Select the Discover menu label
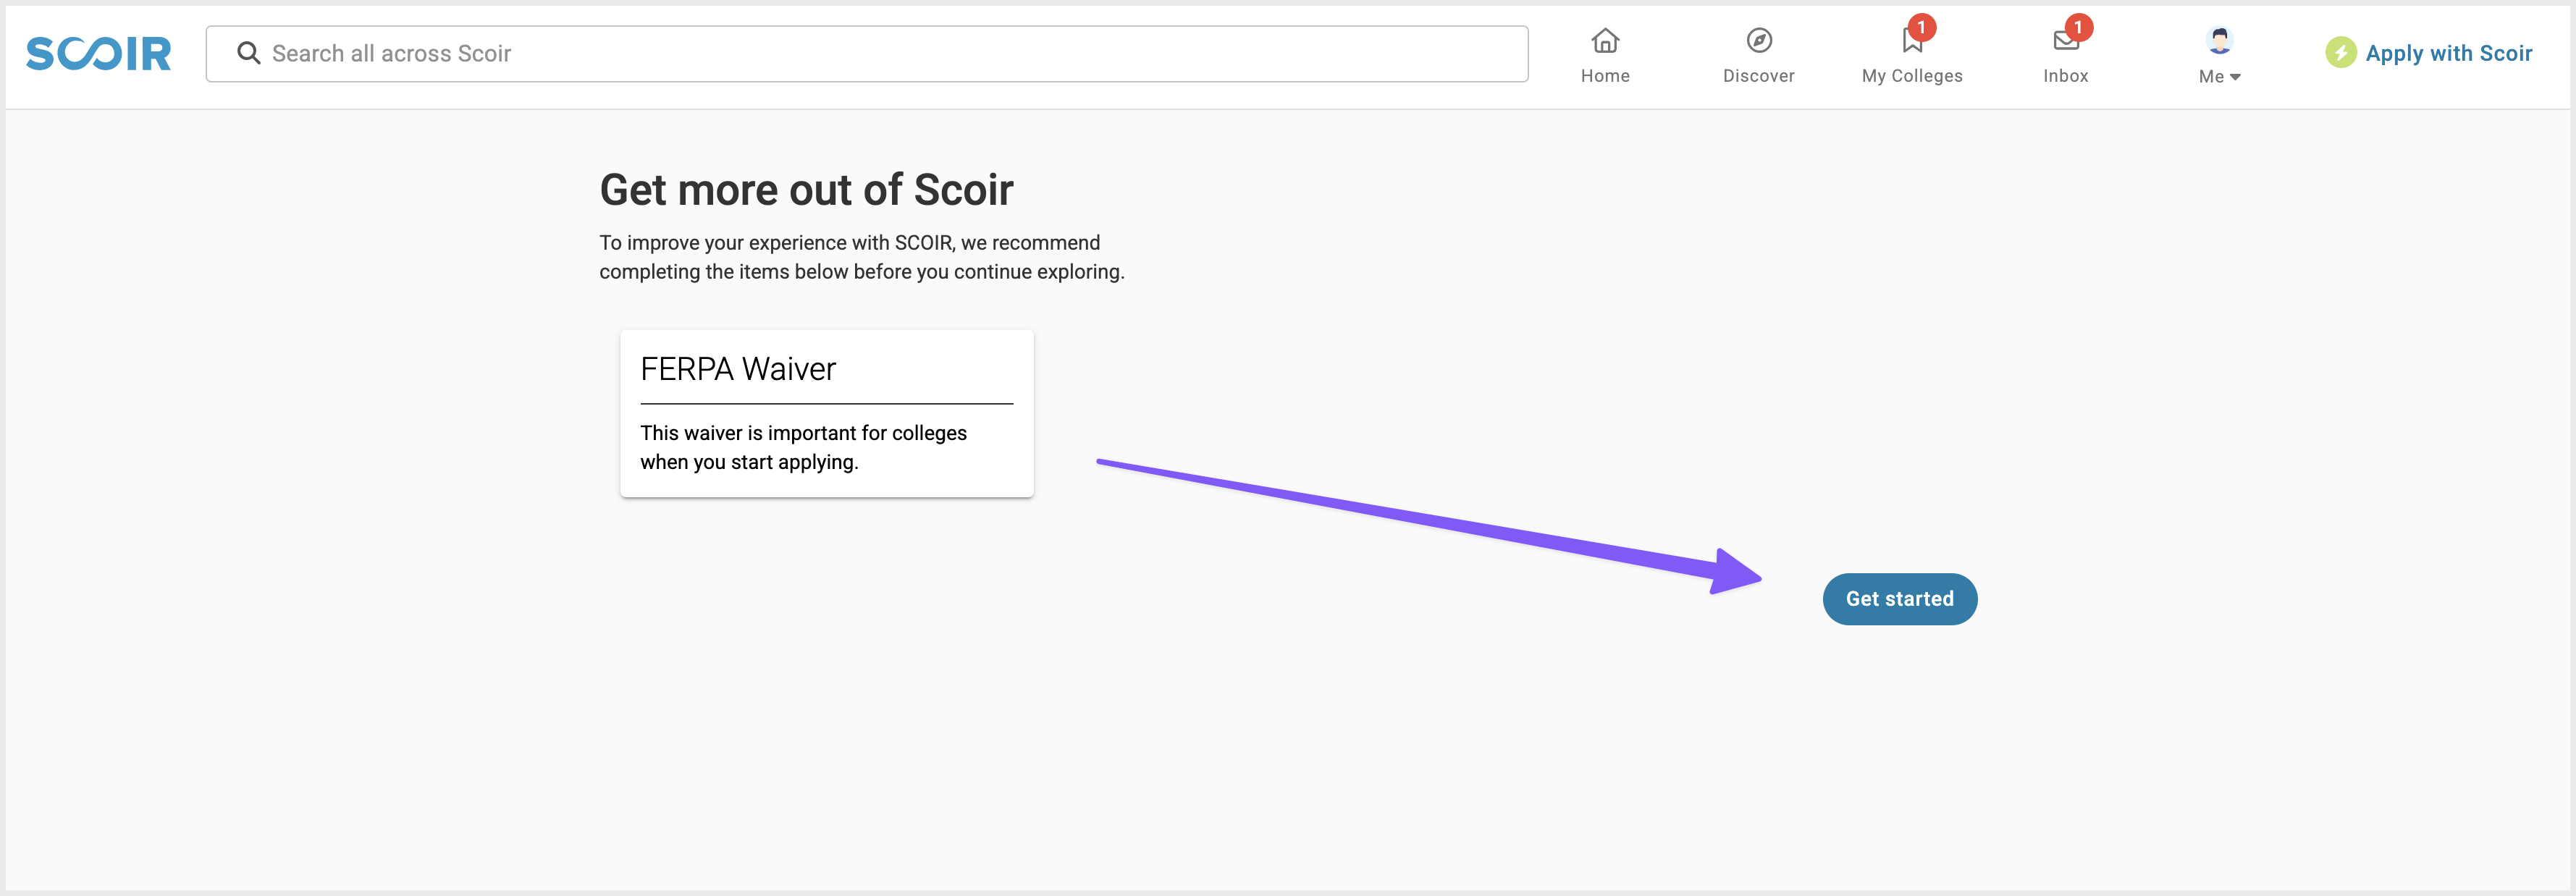The height and width of the screenshot is (896, 2576). click(1758, 77)
